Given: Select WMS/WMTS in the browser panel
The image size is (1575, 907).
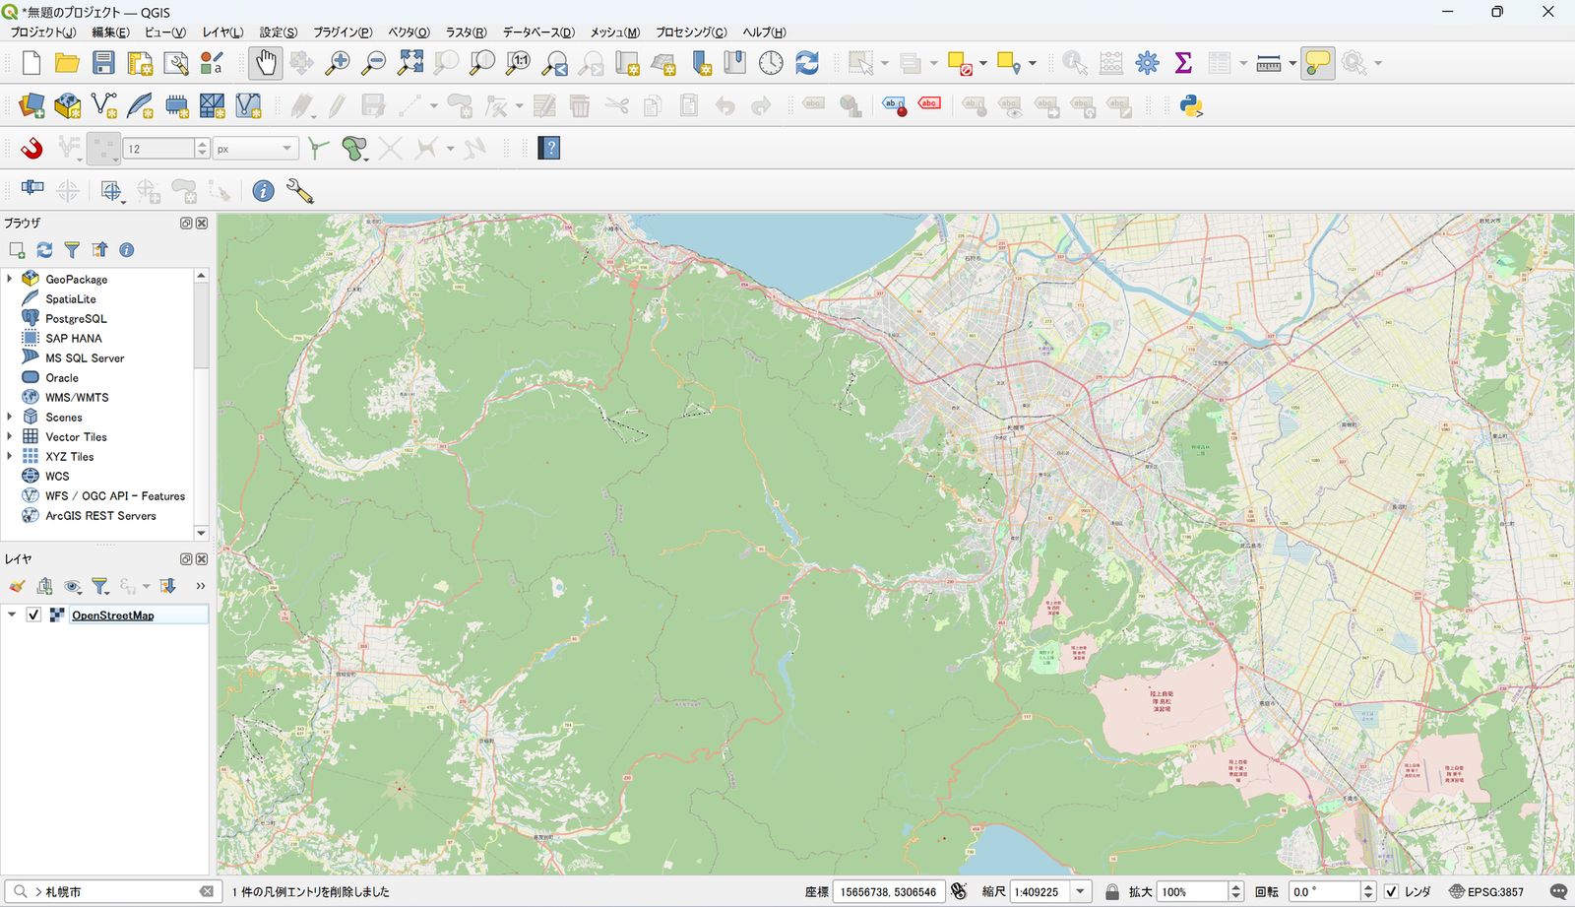Looking at the screenshot, I should (x=77, y=397).
